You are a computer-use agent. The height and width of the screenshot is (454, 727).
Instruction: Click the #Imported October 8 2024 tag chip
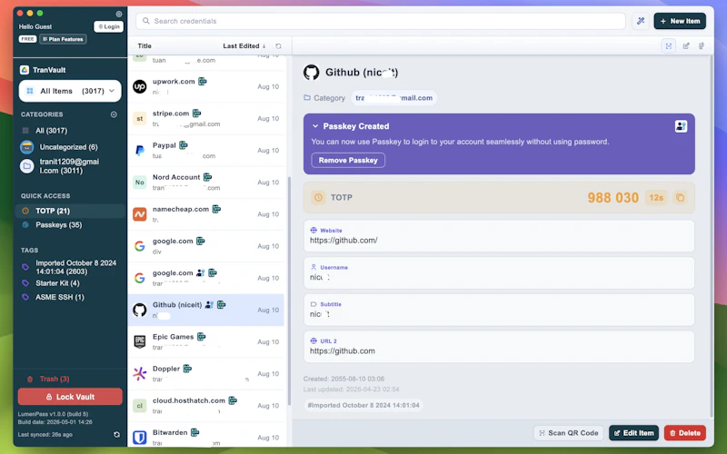[x=363, y=405]
